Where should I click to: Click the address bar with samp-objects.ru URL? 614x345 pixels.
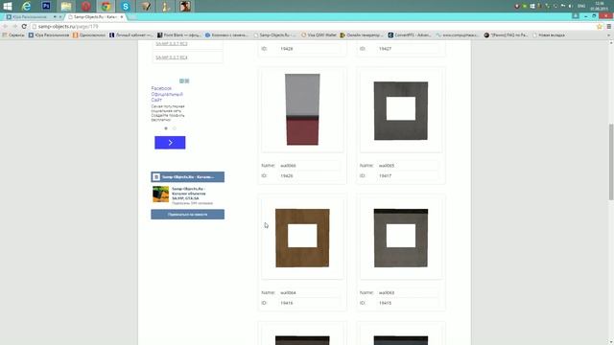tap(314, 27)
